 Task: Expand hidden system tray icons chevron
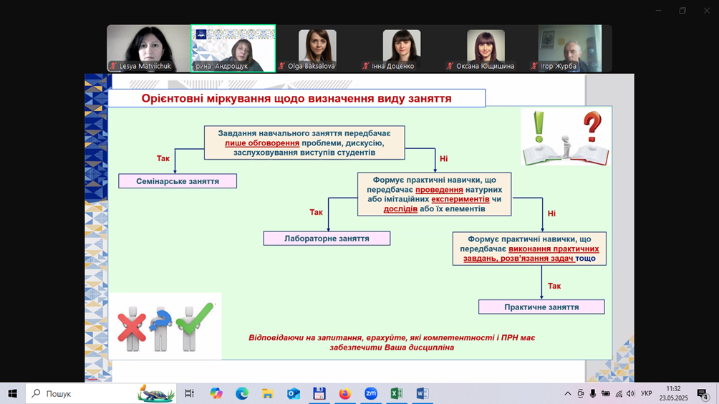click(x=568, y=393)
